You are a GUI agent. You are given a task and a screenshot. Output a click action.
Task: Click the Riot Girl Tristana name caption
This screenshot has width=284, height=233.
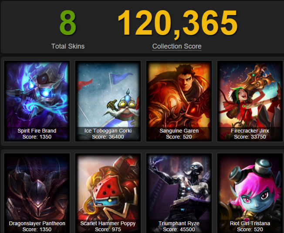point(250,223)
